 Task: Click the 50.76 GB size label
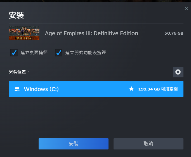click(174, 33)
